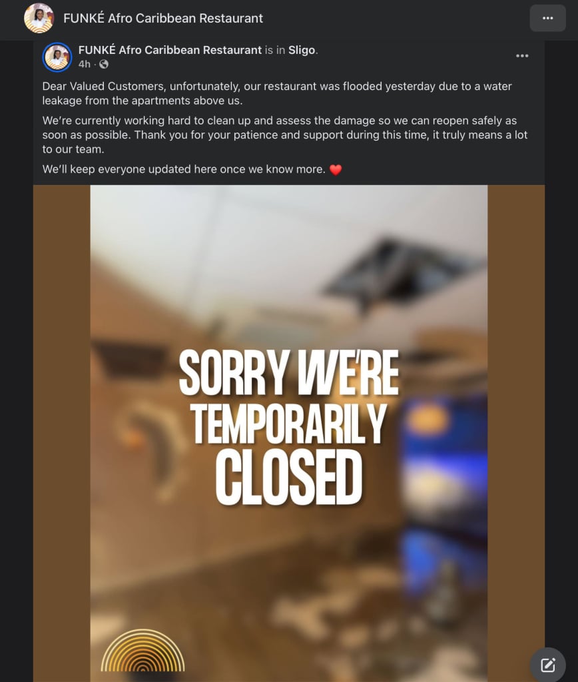Click the SORRY WE'RE text in photo
The height and width of the screenshot is (682, 578).
(x=289, y=373)
